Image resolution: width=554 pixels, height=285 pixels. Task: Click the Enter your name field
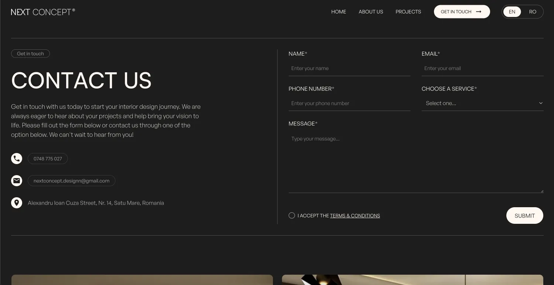click(x=349, y=68)
